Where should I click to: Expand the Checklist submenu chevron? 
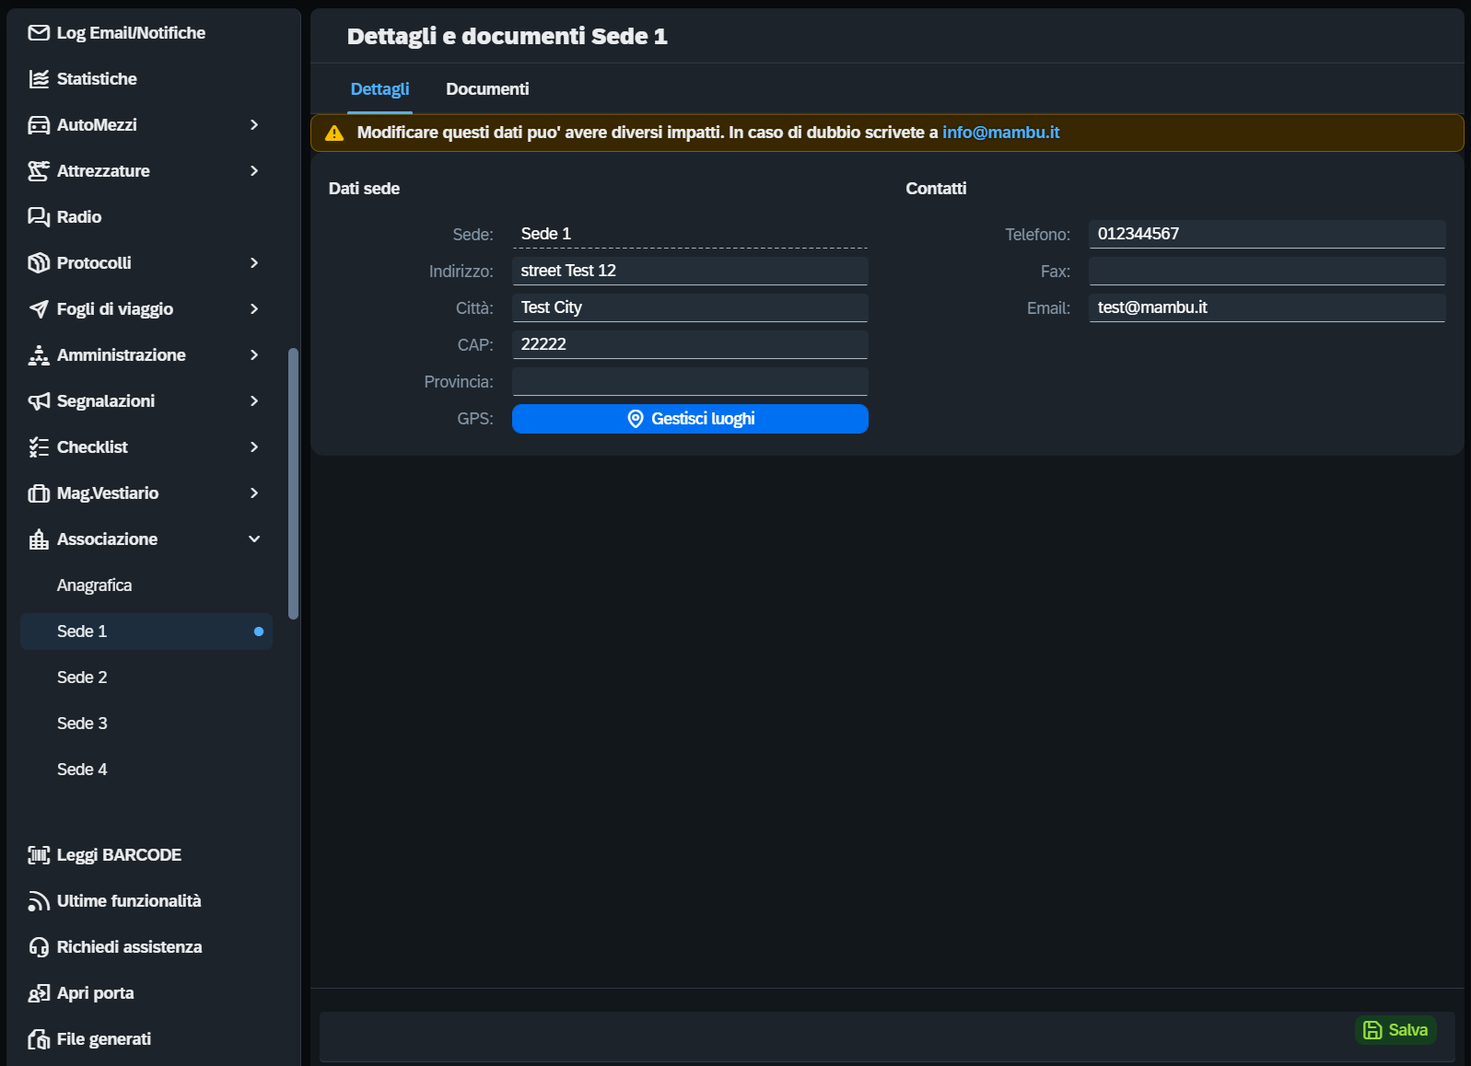click(x=254, y=447)
